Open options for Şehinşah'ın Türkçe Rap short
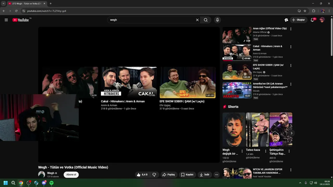 click(289, 151)
